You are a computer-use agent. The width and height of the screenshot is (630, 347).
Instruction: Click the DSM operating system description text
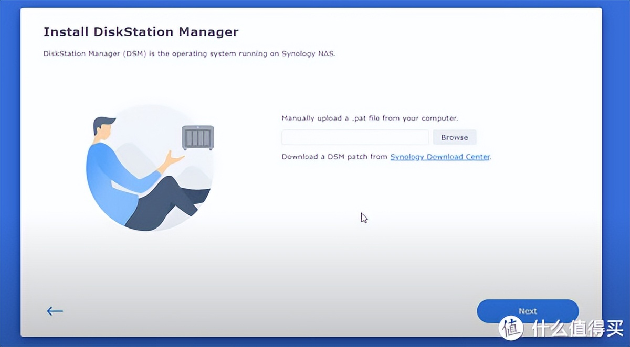click(x=189, y=54)
